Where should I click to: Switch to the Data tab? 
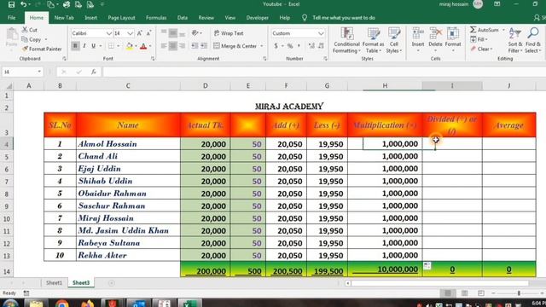182,18
